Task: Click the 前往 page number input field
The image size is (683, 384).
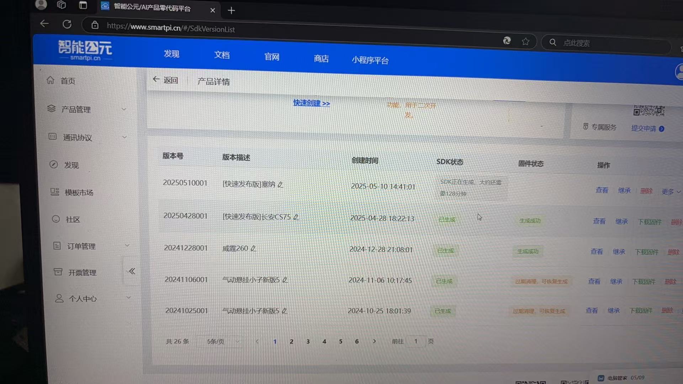Action: point(415,341)
